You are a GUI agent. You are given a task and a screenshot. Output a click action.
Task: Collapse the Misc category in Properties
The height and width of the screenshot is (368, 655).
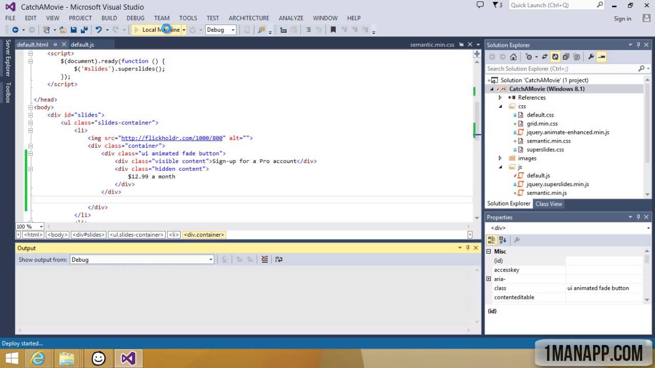(489, 251)
